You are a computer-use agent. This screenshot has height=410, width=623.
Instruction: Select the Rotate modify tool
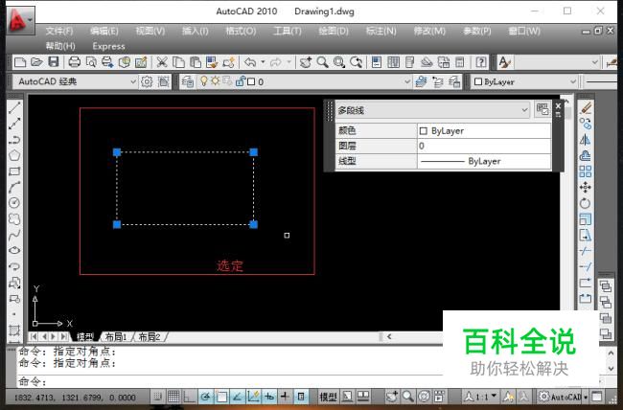point(586,203)
